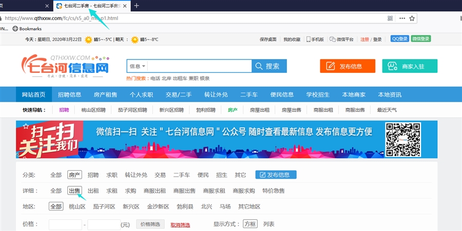Open page actions three-dot menu
Screen dimensions: 462x231
tap(401, 18)
